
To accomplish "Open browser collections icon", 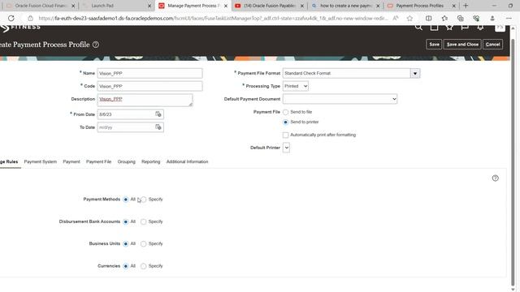I will point(461,18).
